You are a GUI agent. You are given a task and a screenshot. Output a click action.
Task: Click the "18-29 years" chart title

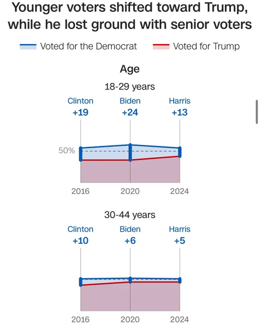tap(130, 87)
